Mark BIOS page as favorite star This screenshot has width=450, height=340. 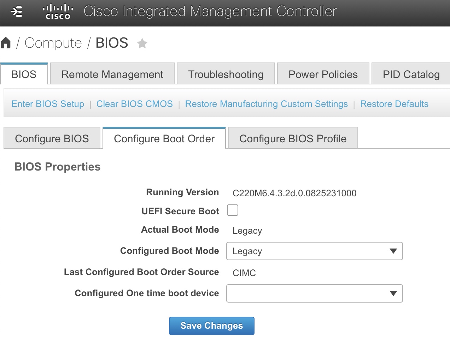pos(142,43)
